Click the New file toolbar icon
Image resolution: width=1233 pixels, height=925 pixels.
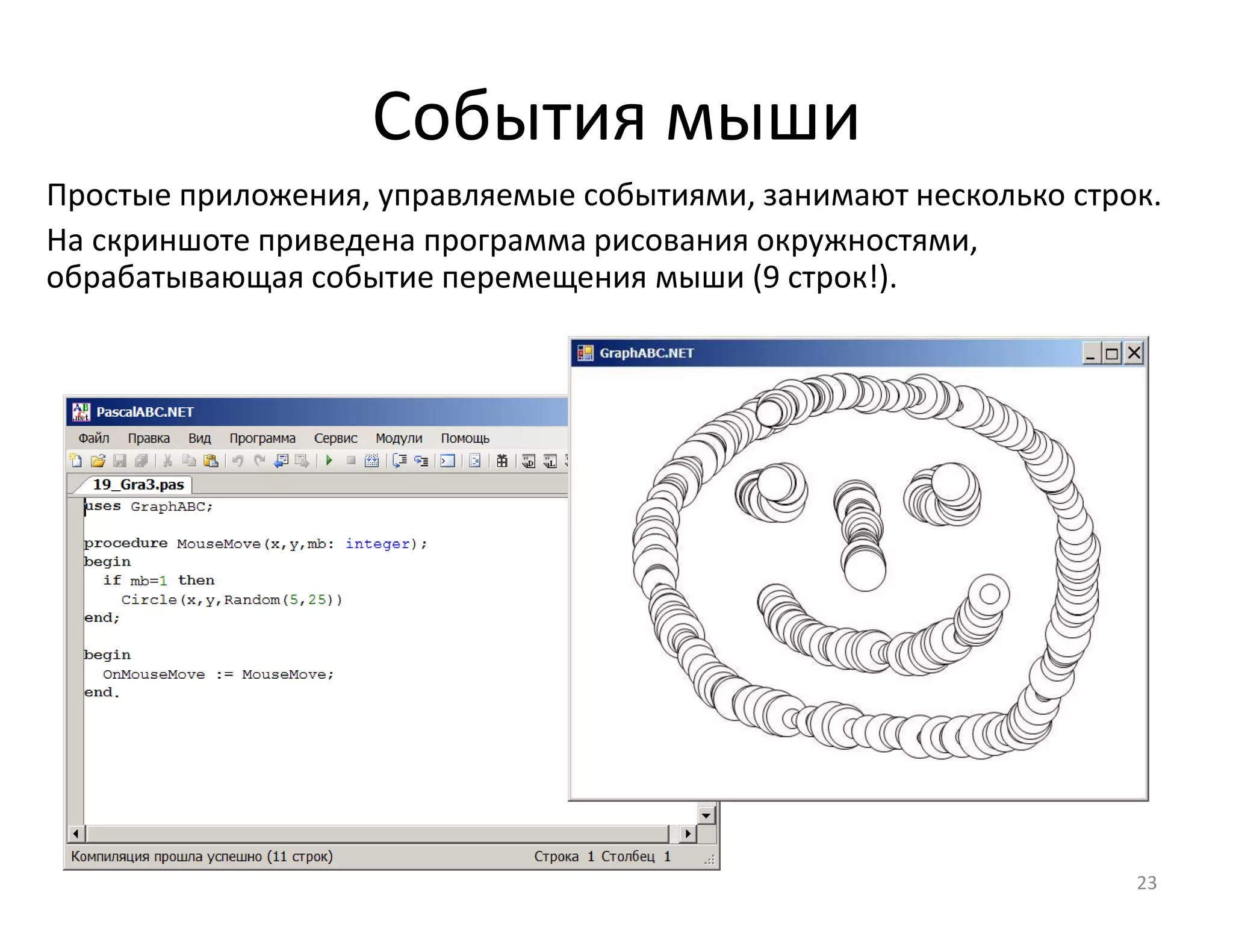(x=76, y=461)
